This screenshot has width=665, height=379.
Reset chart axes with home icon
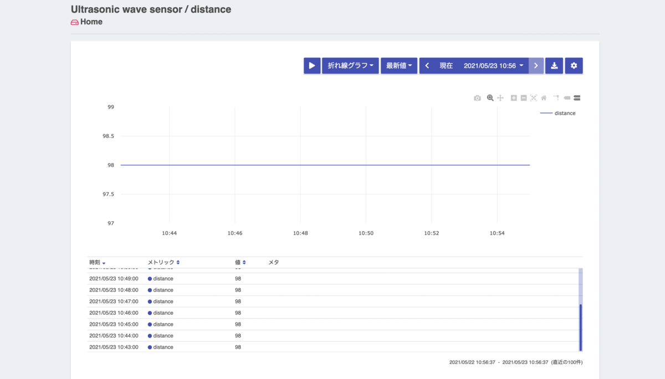tap(544, 98)
